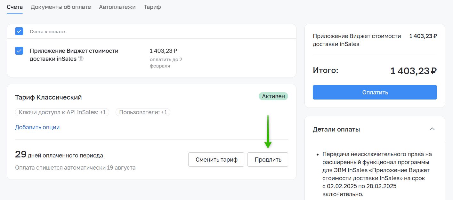Image resolution: width=453 pixels, height=200 pixels.
Task: Click the Активен status badge
Action: 273,96
